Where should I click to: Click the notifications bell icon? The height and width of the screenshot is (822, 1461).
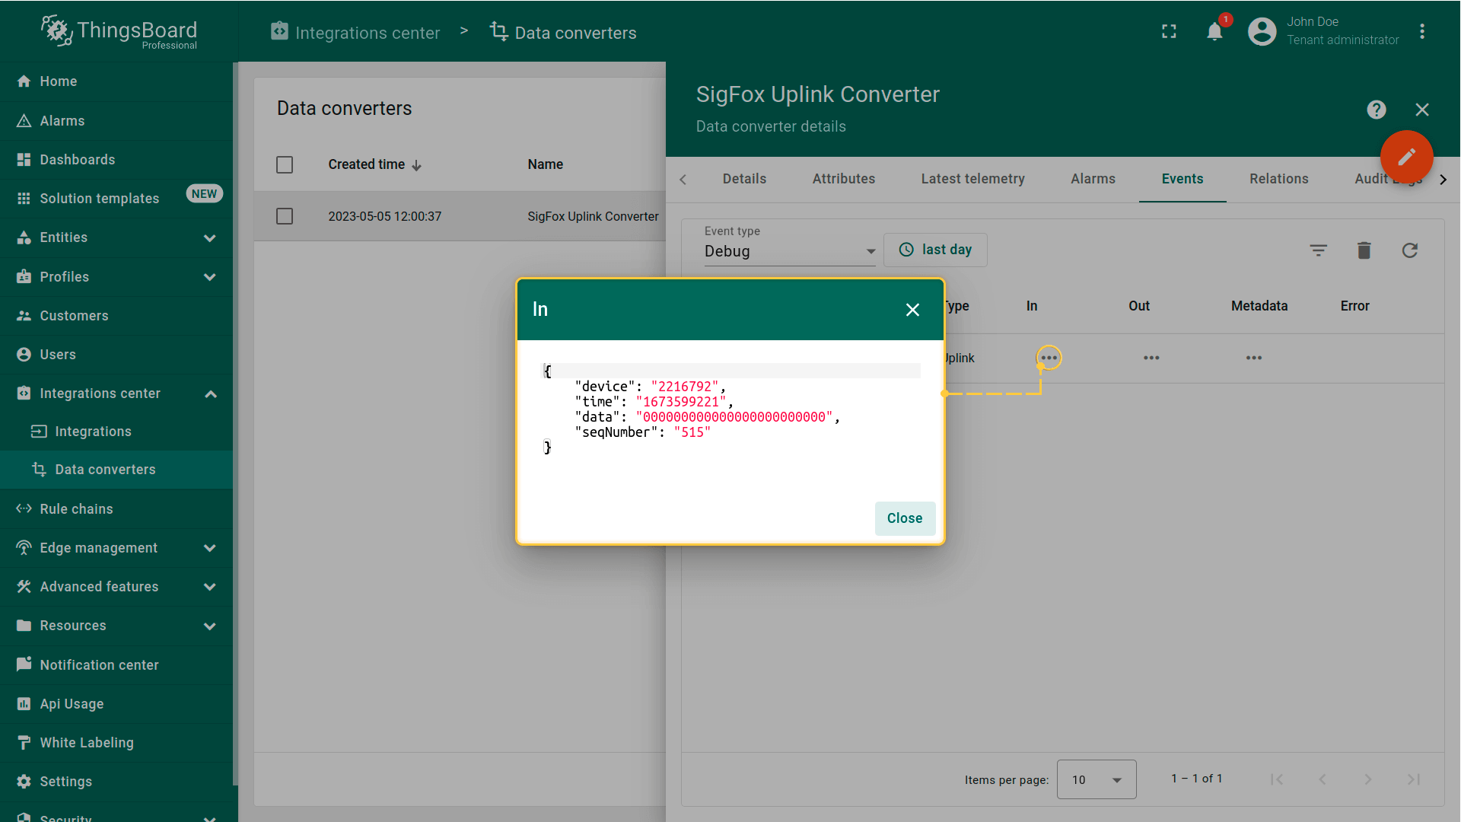tap(1214, 32)
